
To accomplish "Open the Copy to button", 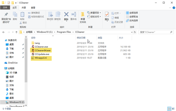I will pyautogui.click(x=57, y=16).
